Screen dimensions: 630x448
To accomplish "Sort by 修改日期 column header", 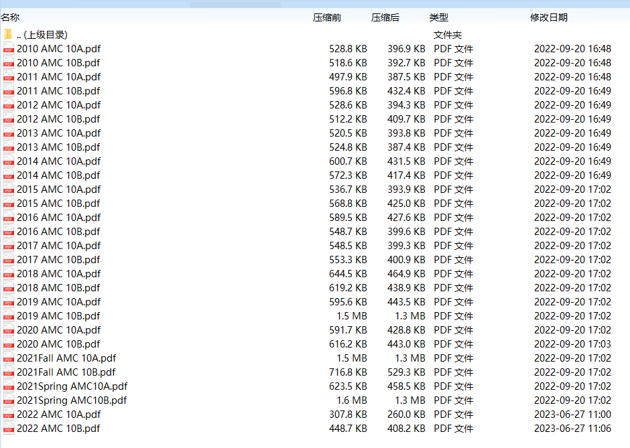I will tap(549, 17).
